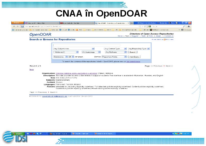Viewport: 206px width, 146px height.
Task: Open the Any Content Type dropdown
Action: [x=115, y=49]
